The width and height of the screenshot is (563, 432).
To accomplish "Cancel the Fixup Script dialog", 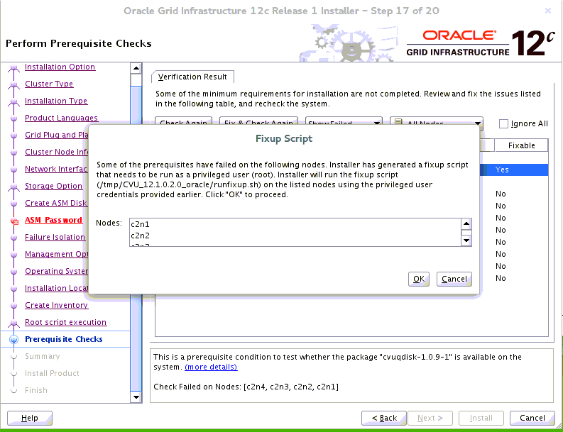I will point(454,279).
